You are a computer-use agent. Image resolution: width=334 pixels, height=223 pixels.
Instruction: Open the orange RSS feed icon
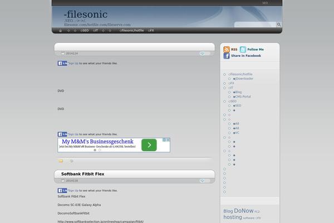[227, 49]
